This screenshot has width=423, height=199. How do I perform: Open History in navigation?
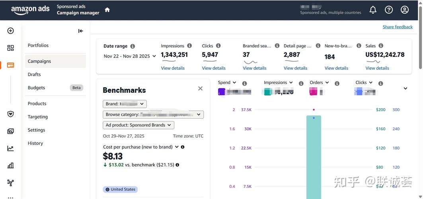[x=35, y=143]
